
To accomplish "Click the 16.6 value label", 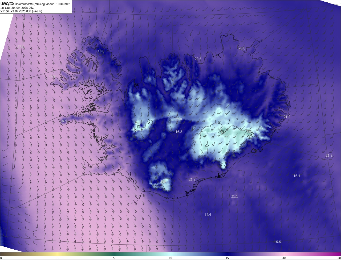I will [x=277, y=242].
